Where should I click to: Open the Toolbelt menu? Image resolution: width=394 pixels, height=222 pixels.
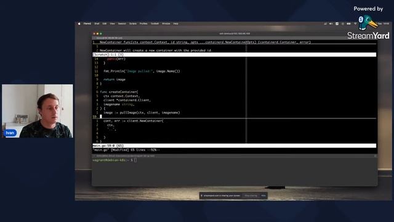click(x=155, y=23)
